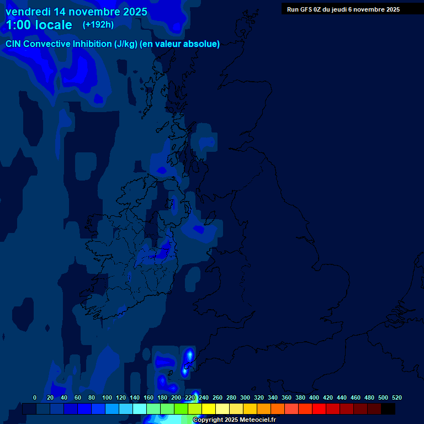The width and height of the screenshot is (424, 424).
Task: Pick the green 200 legend swatch
Action: point(181,409)
